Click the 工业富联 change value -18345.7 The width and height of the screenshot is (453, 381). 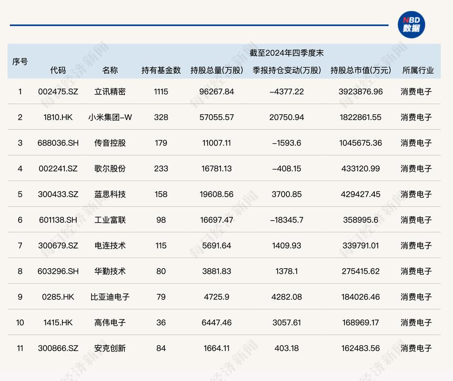(x=286, y=220)
